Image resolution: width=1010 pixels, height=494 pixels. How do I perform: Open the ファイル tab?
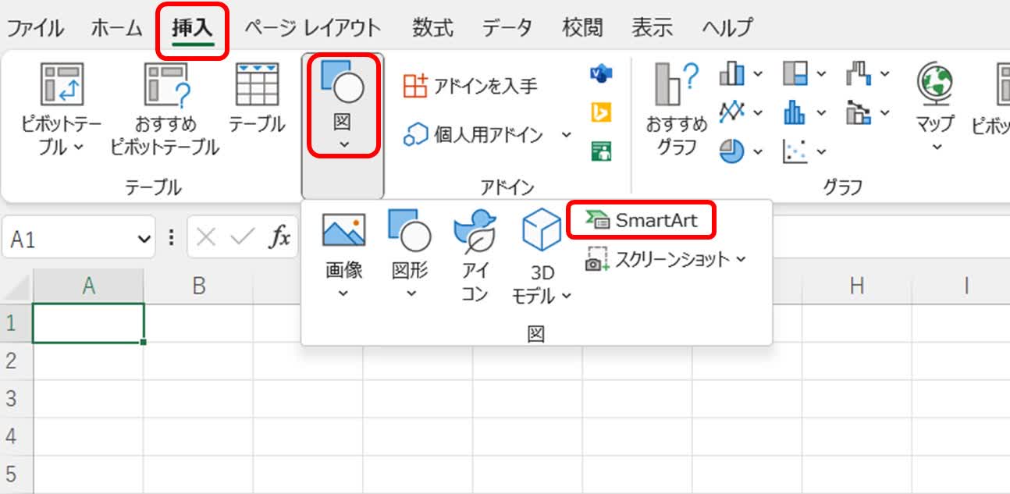[35, 28]
